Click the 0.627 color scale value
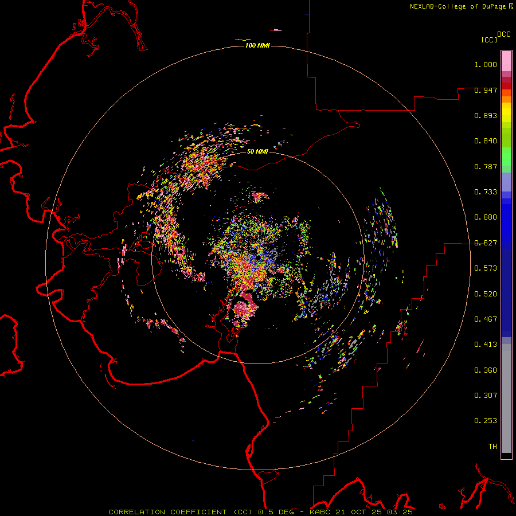Viewport: 516px width, 516px height. tap(486, 243)
